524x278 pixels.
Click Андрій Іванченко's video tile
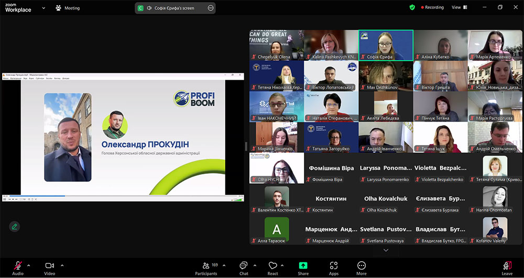[x=386, y=137]
